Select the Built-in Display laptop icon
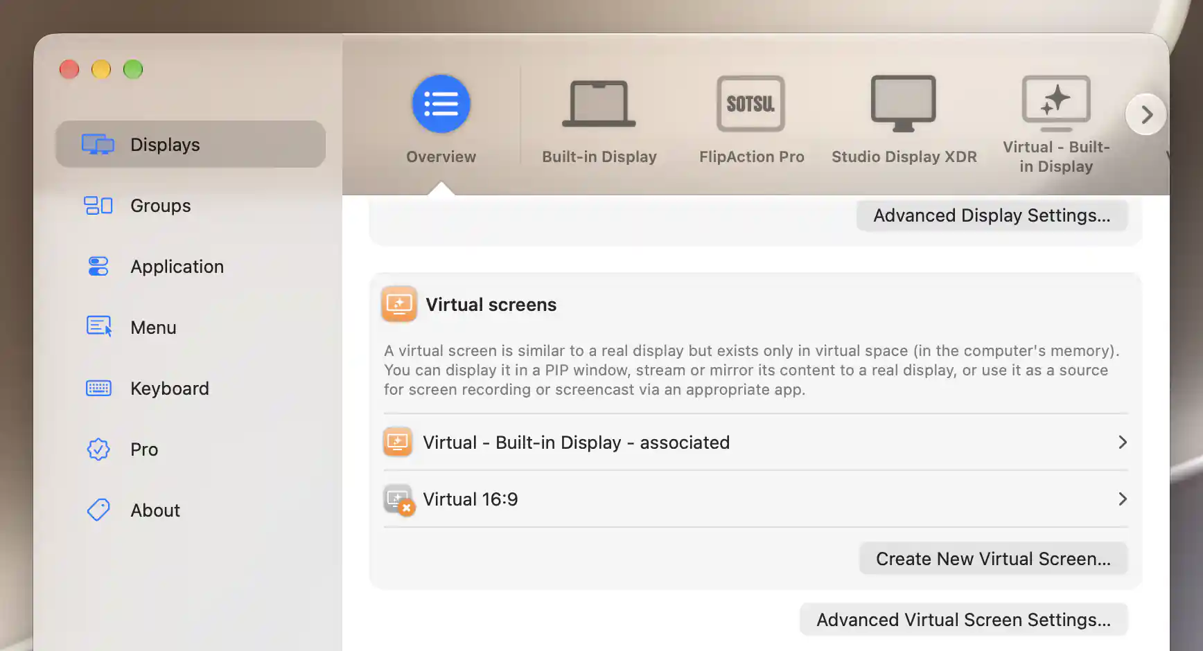 pyautogui.click(x=599, y=104)
